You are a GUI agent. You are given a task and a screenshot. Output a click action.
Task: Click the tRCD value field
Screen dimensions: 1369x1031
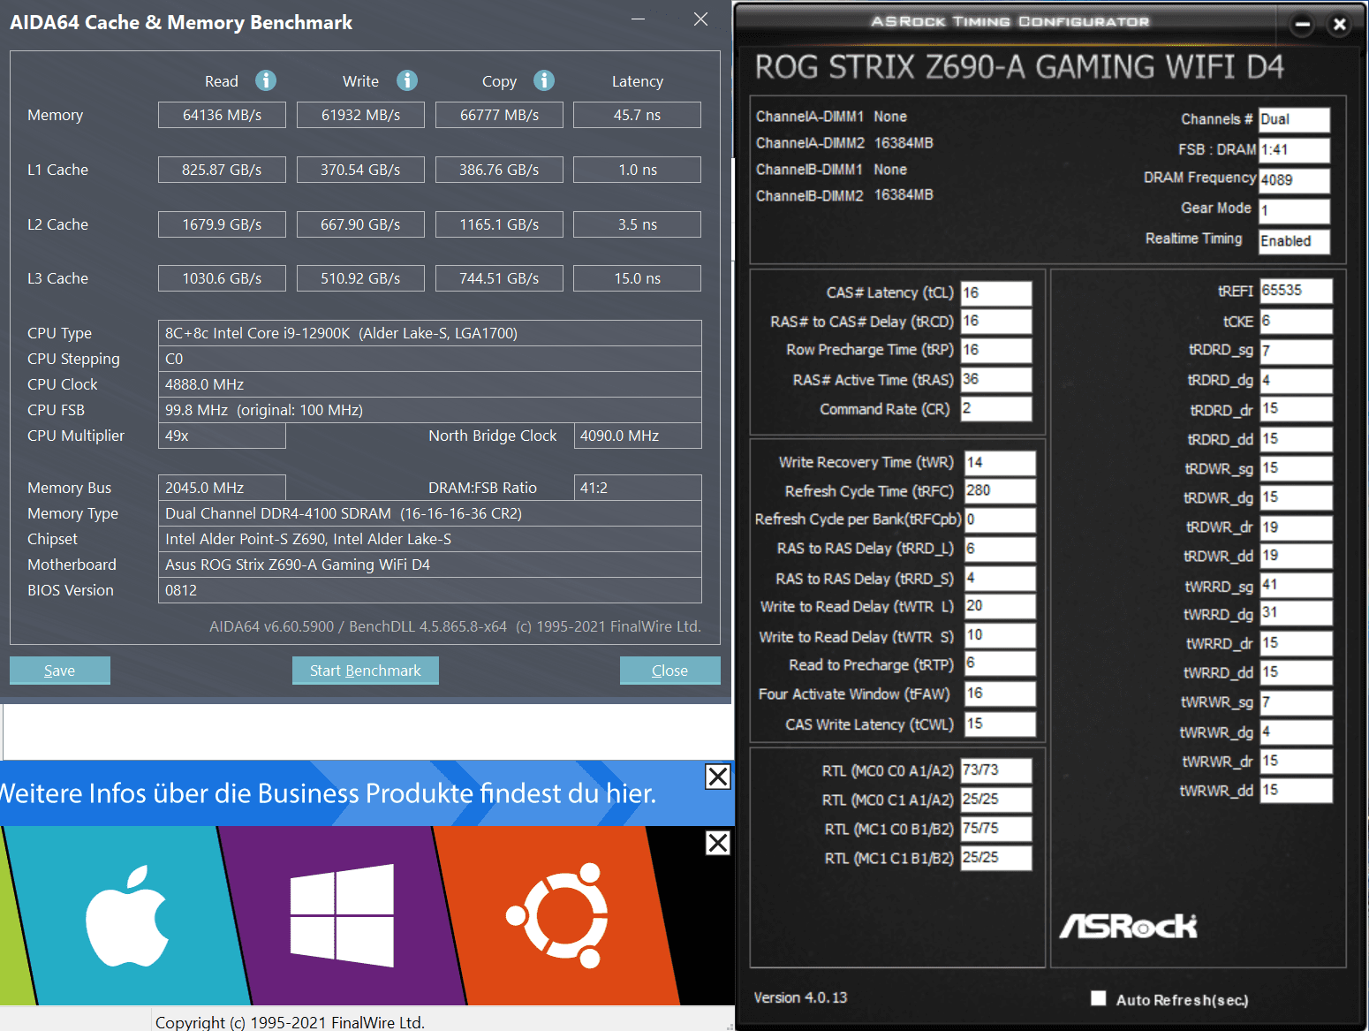click(996, 322)
